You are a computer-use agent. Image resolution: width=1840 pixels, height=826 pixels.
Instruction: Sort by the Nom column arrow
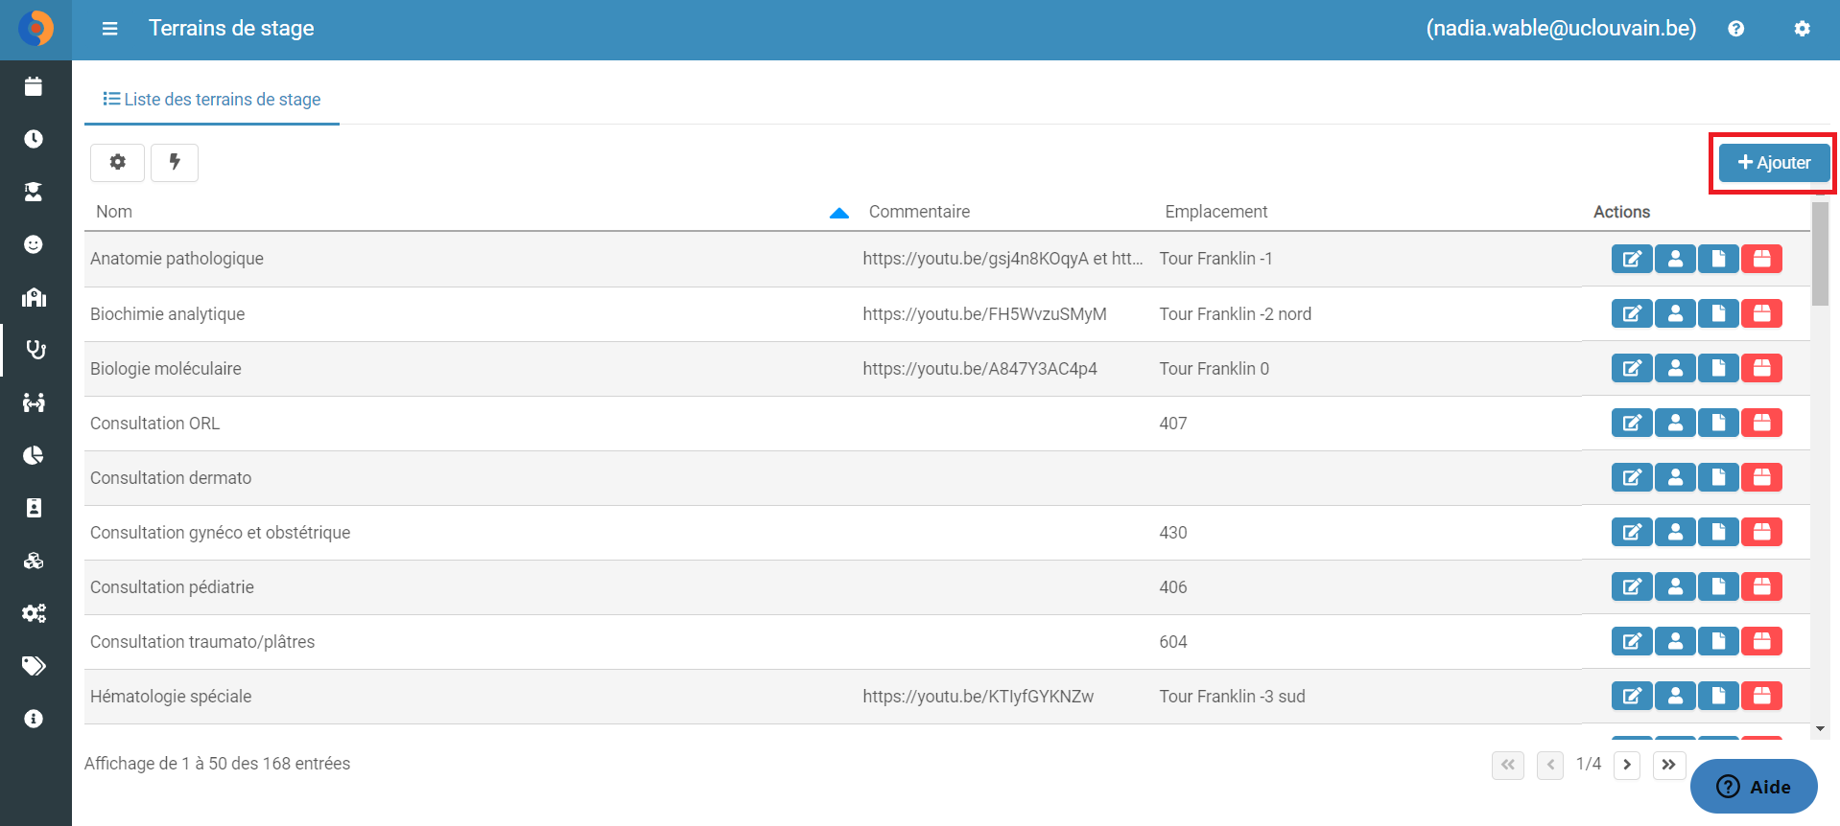click(839, 213)
